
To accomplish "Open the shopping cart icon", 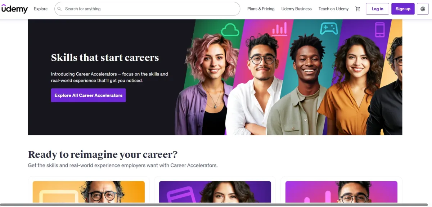I will pyautogui.click(x=357, y=9).
